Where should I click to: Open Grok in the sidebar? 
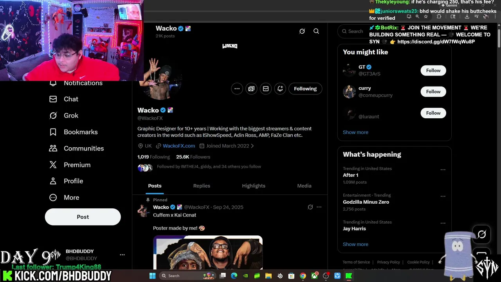(x=64, y=116)
